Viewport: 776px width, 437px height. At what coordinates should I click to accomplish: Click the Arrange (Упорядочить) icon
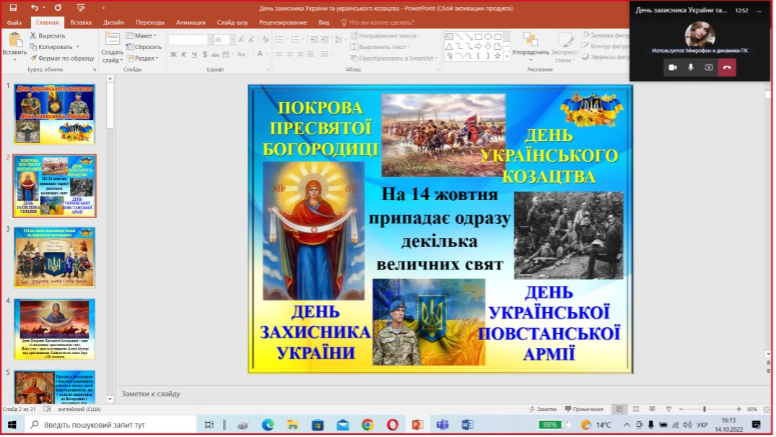531,43
